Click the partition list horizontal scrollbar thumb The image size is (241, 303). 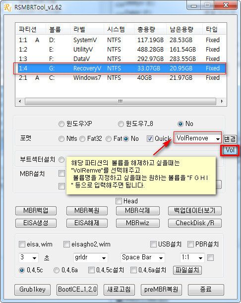pos(120,101)
